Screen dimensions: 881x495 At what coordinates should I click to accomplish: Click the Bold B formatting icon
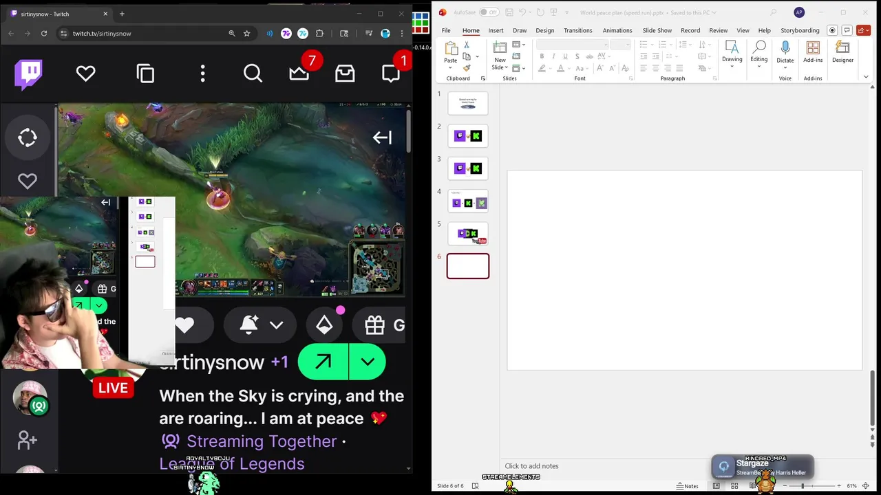pyautogui.click(x=542, y=56)
